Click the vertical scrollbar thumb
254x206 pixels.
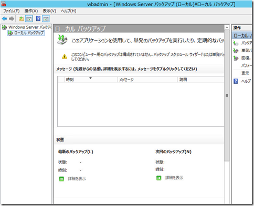point(227,96)
